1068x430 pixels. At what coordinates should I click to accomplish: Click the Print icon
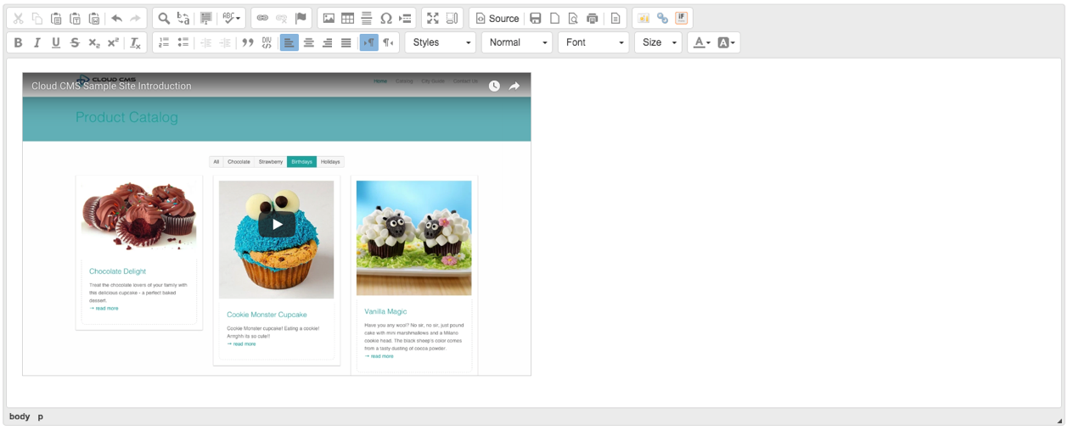coord(593,18)
